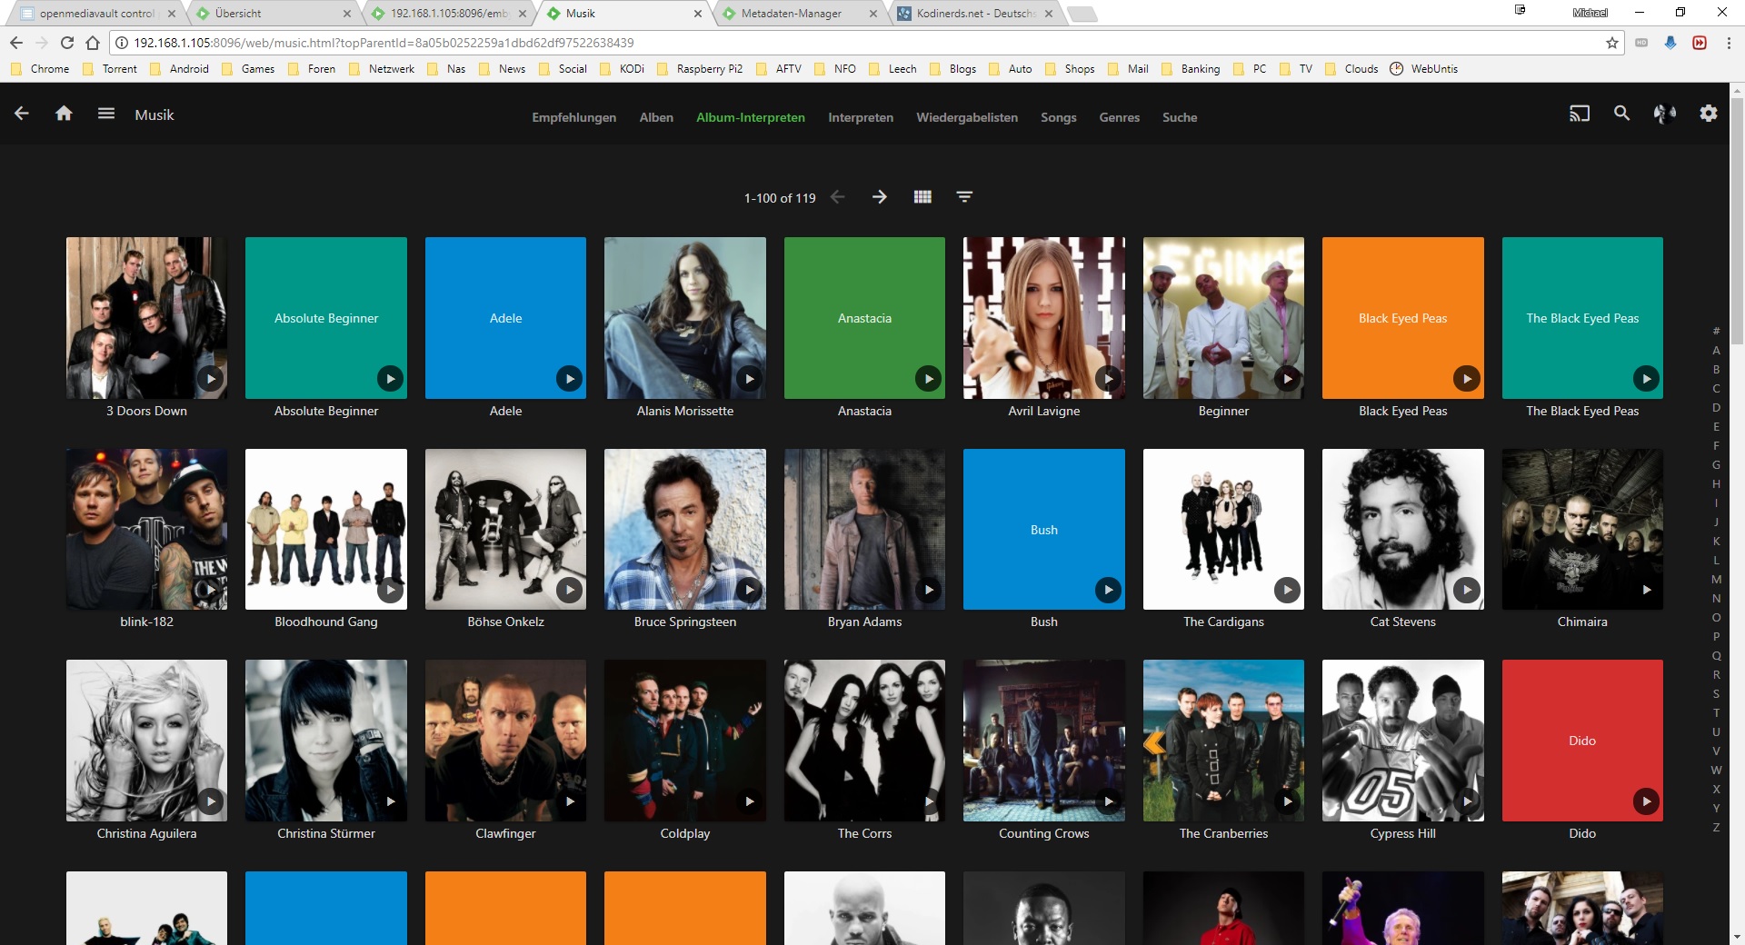The image size is (1745, 945).
Task: Open the Raspberry Pi2 bookmarks folder
Action: click(700, 69)
